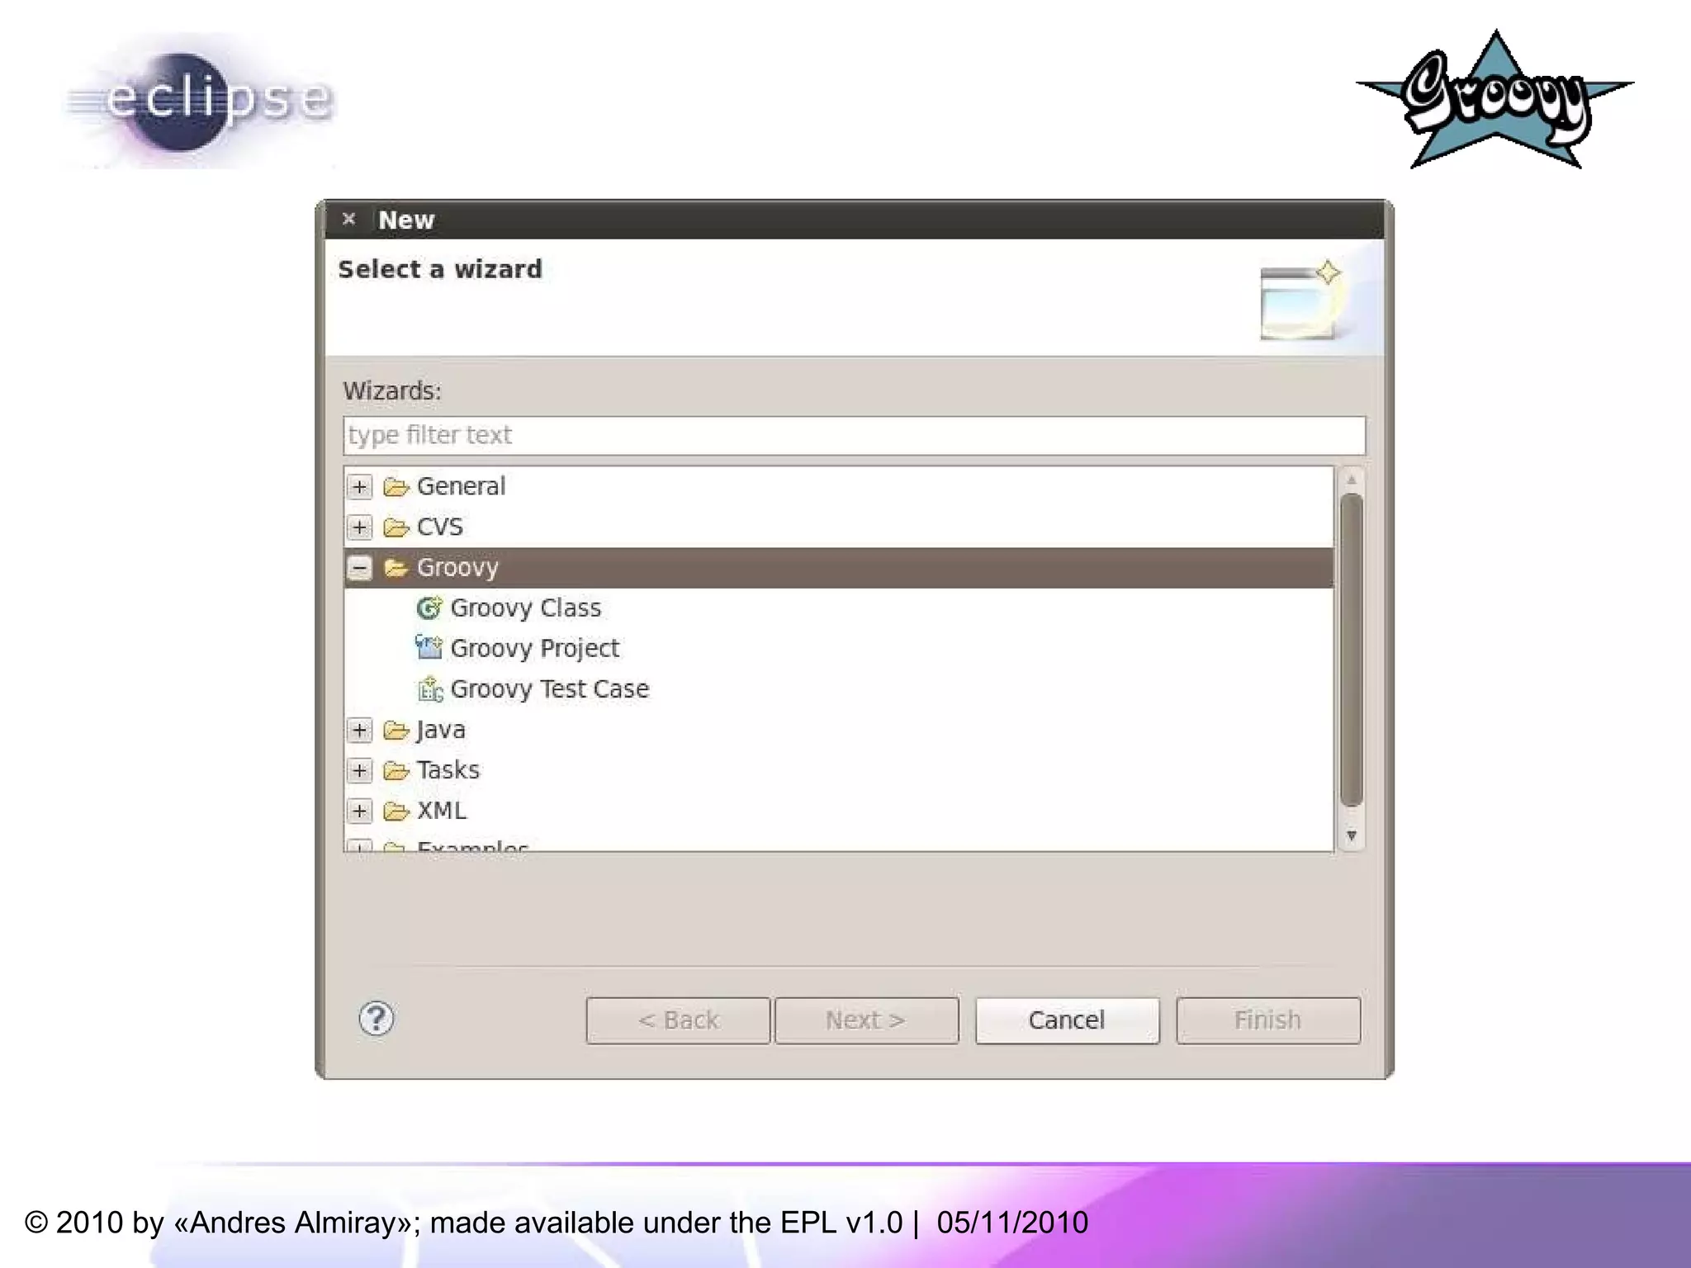1691x1268 pixels.
Task: Expand the CVS category
Action: pyautogui.click(x=359, y=528)
